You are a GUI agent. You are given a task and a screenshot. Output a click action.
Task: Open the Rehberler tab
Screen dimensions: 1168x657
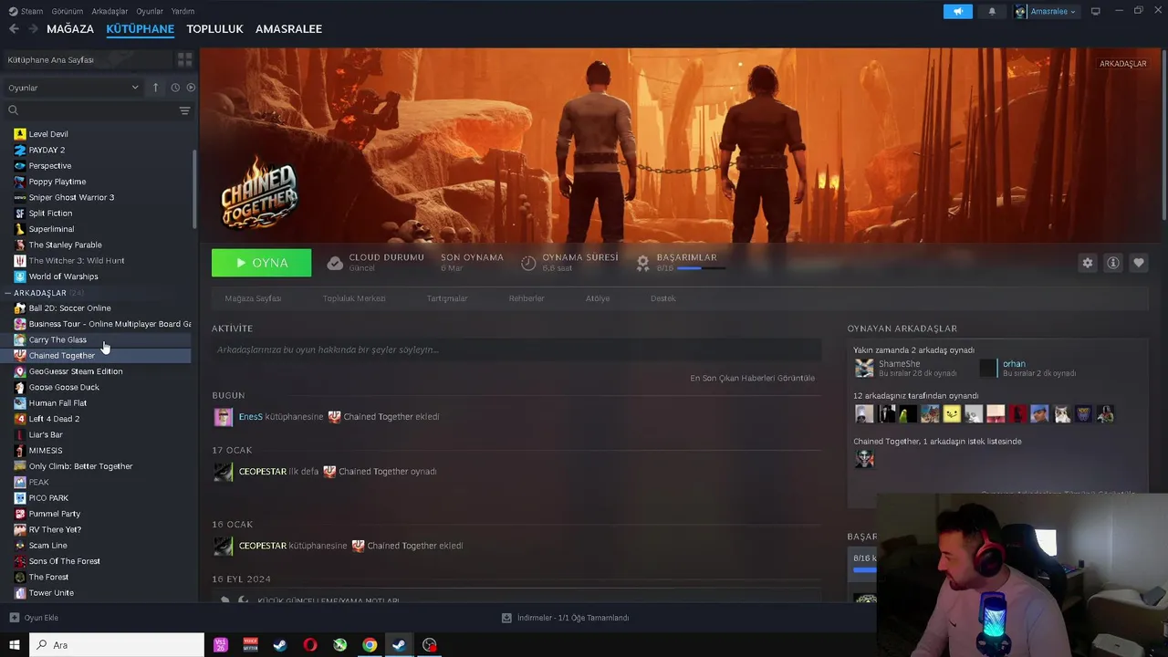(527, 298)
